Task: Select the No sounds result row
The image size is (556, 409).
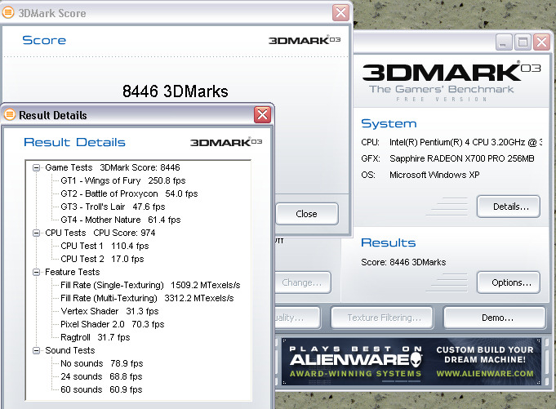Action: (x=102, y=363)
